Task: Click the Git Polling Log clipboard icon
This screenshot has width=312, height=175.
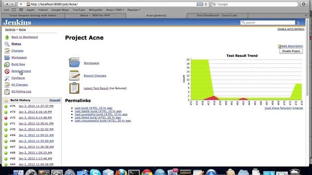Action: [x=7, y=91]
